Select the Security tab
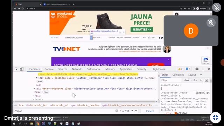The width and height of the screenshot is (224, 126). pos(142,69)
